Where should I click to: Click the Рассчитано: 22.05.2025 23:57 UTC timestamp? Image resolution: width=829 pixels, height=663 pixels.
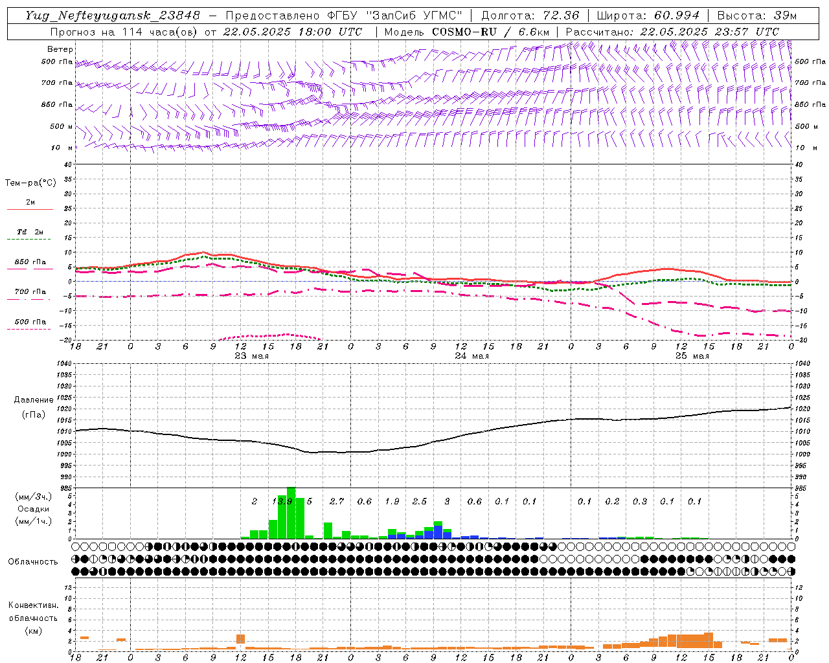pyautogui.click(x=672, y=31)
